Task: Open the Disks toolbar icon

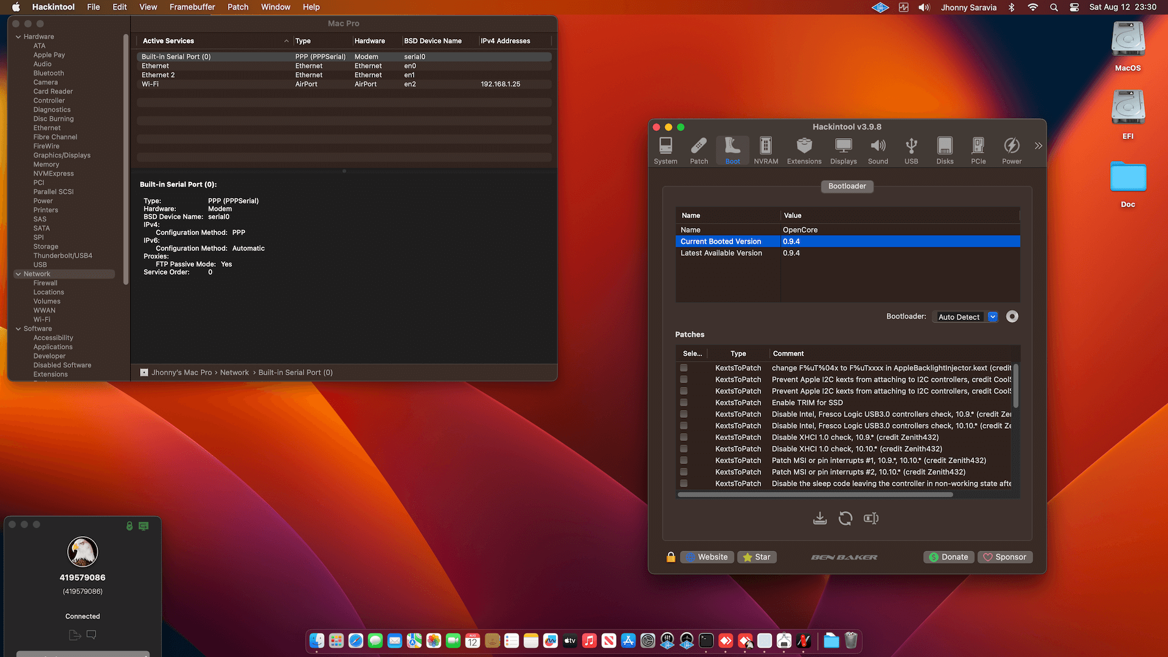Action: [945, 150]
